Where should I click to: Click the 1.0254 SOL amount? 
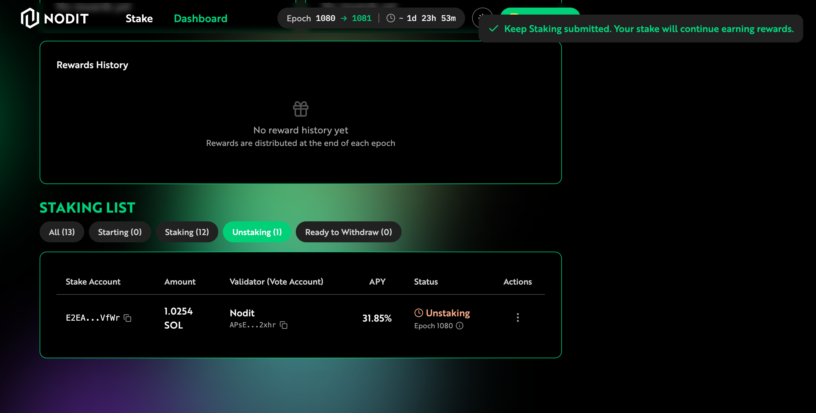(178, 318)
